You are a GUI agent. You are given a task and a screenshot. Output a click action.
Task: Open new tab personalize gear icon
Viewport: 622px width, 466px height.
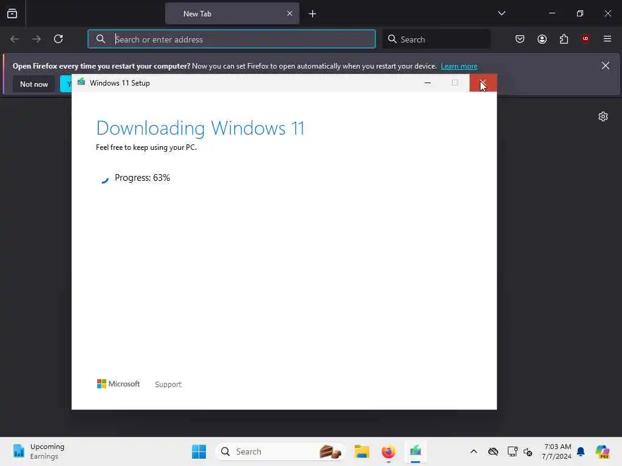603,116
